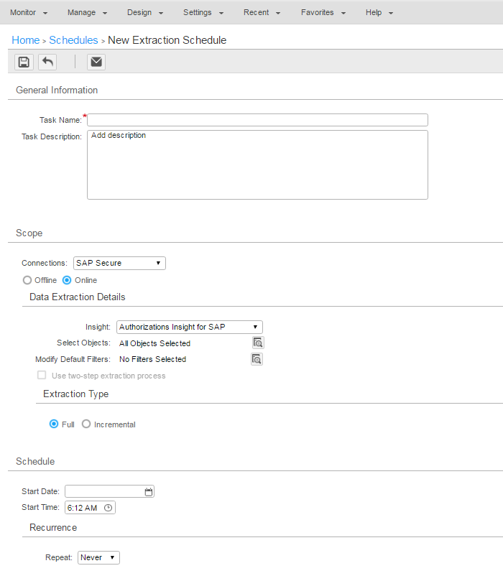Image resolution: width=503 pixels, height=576 pixels.
Task: Expand the Connections dropdown
Action: click(119, 263)
